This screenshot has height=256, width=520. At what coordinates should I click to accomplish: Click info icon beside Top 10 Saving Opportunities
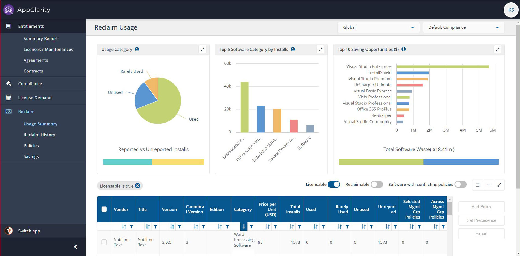[x=403, y=49]
